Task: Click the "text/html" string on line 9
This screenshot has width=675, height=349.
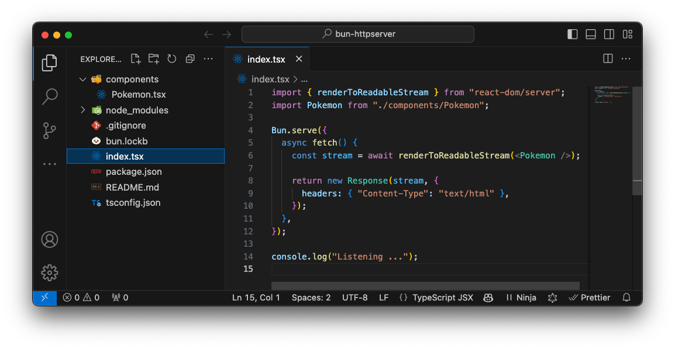Action: point(466,193)
